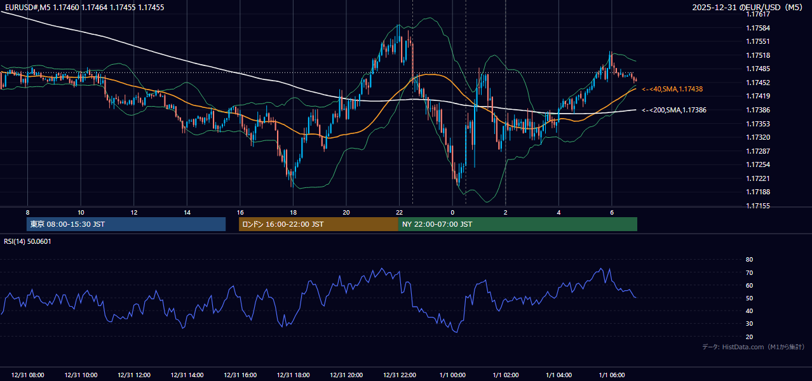Click RSI scale value 50
The width and height of the screenshot is (812, 381).
pos(749,298)
